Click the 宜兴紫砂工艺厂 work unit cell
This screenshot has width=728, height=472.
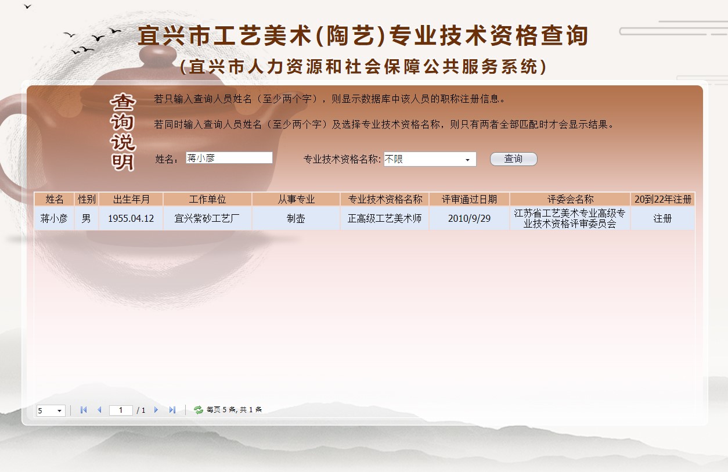(x=207, y=218)
